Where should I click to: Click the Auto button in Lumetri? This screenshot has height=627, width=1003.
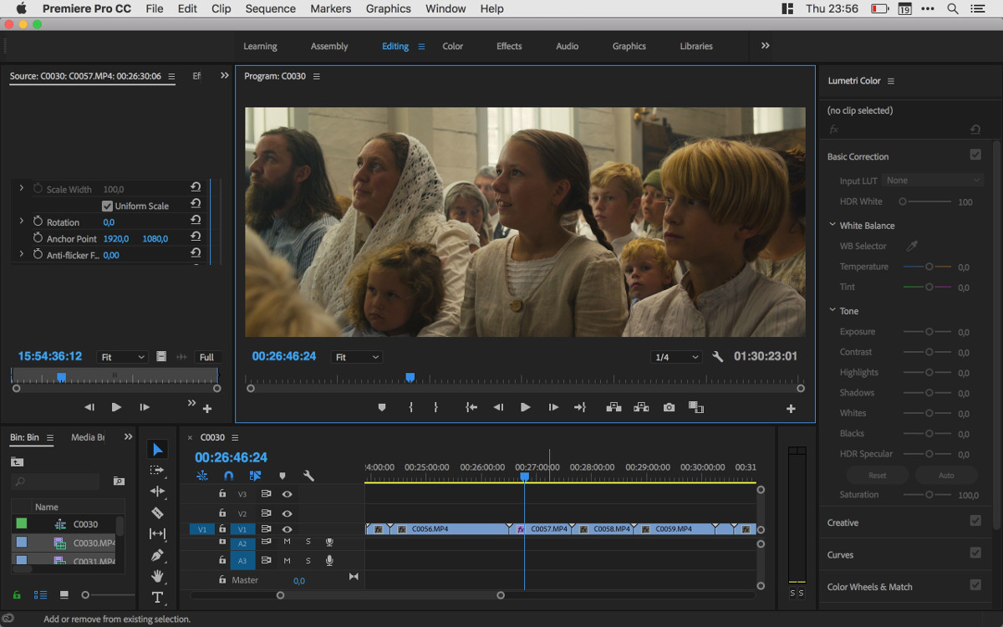click(946, 475)
